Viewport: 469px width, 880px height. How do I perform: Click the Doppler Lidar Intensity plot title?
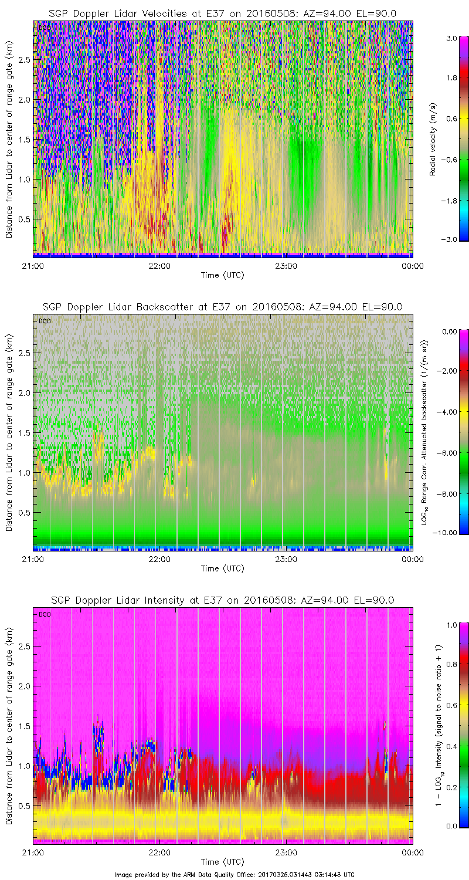(222, 600)
